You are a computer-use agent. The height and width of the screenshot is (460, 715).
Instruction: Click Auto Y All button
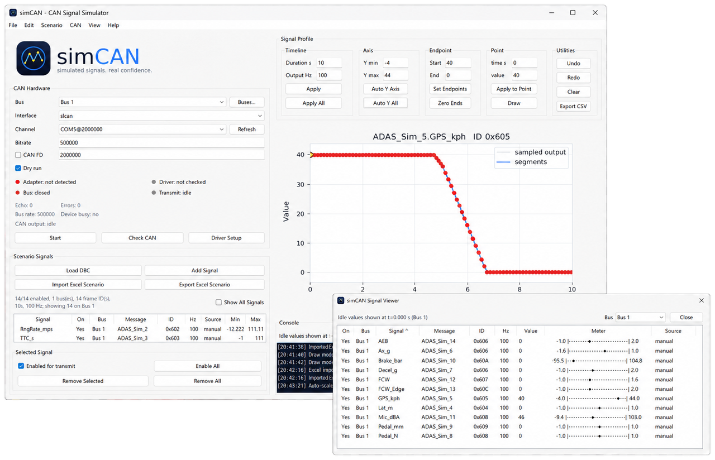pos(385,103)
